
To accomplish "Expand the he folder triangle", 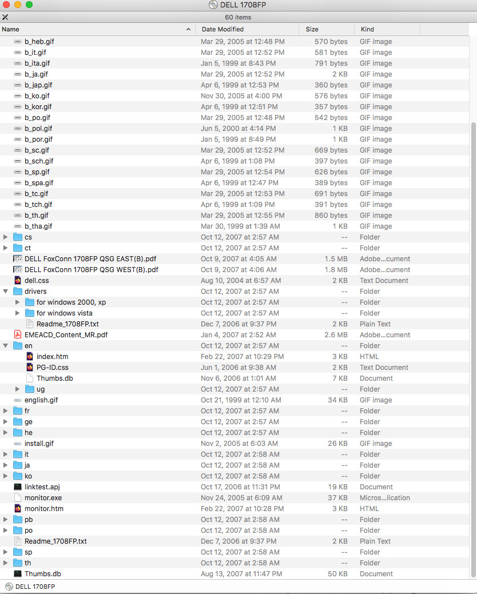I will pos(5,433).
